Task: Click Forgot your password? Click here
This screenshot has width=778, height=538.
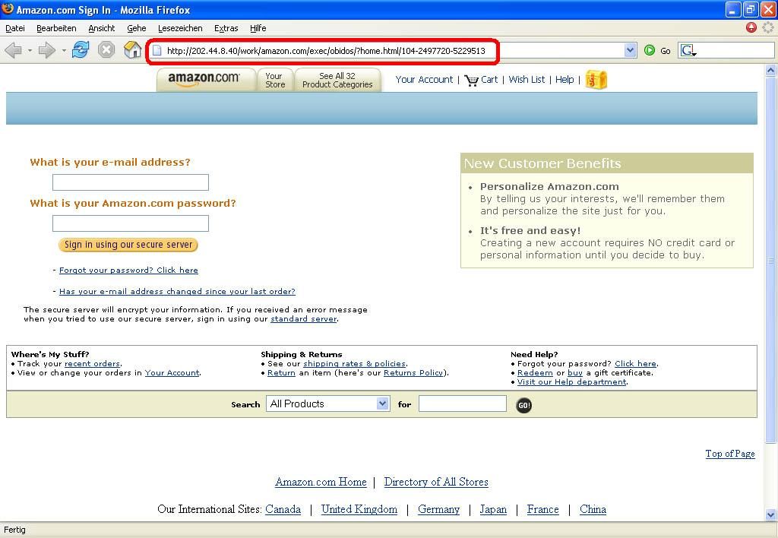Action: pos(128,270)
